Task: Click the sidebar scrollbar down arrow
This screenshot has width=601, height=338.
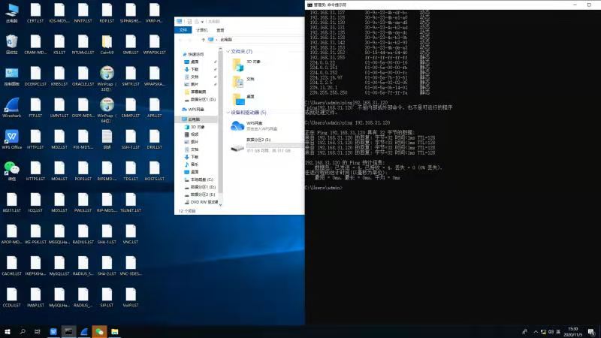Action: pyautogui.click(x=220, y=205)
